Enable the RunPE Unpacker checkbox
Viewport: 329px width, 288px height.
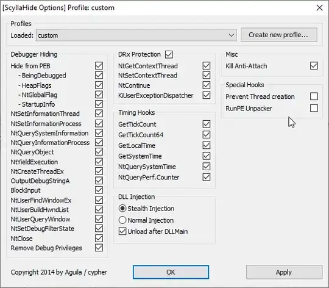[x=314, y=109]
